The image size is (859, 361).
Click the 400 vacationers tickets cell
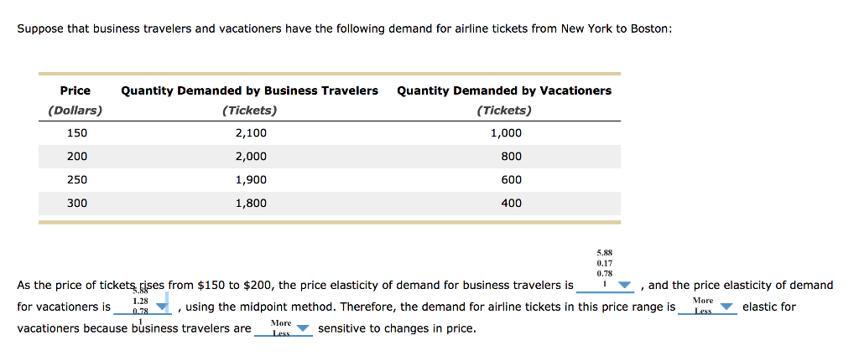pyautogui.click(x=511, y=204)
